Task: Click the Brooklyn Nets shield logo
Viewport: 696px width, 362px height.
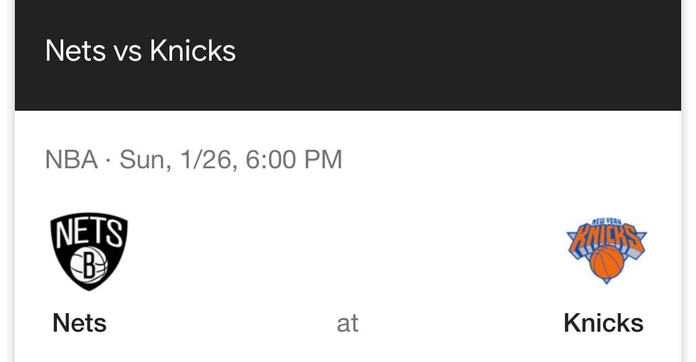Action: click(88, 251)
